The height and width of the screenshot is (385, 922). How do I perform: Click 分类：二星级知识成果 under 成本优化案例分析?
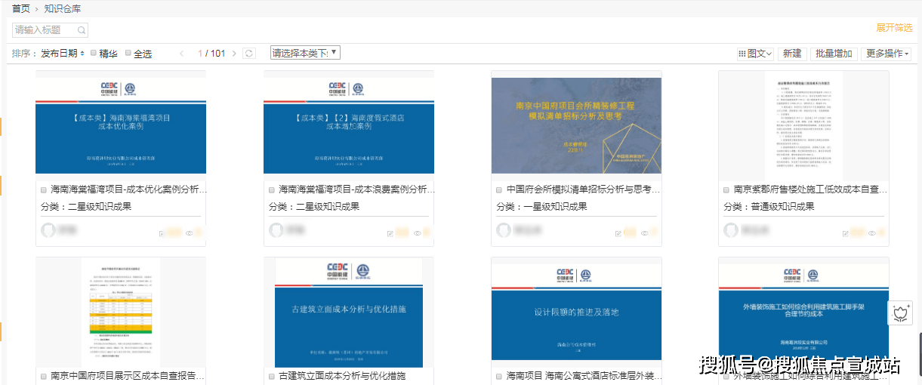(x=86, y=207)
